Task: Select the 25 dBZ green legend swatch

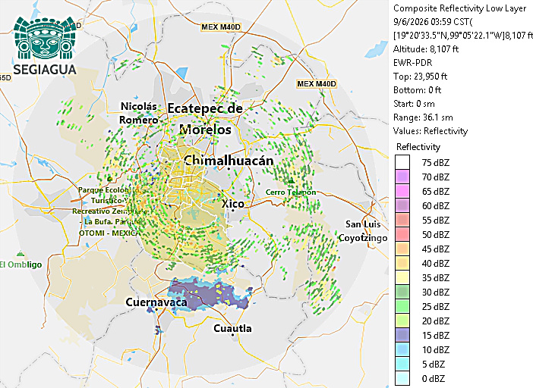Action: coord(402,306)
